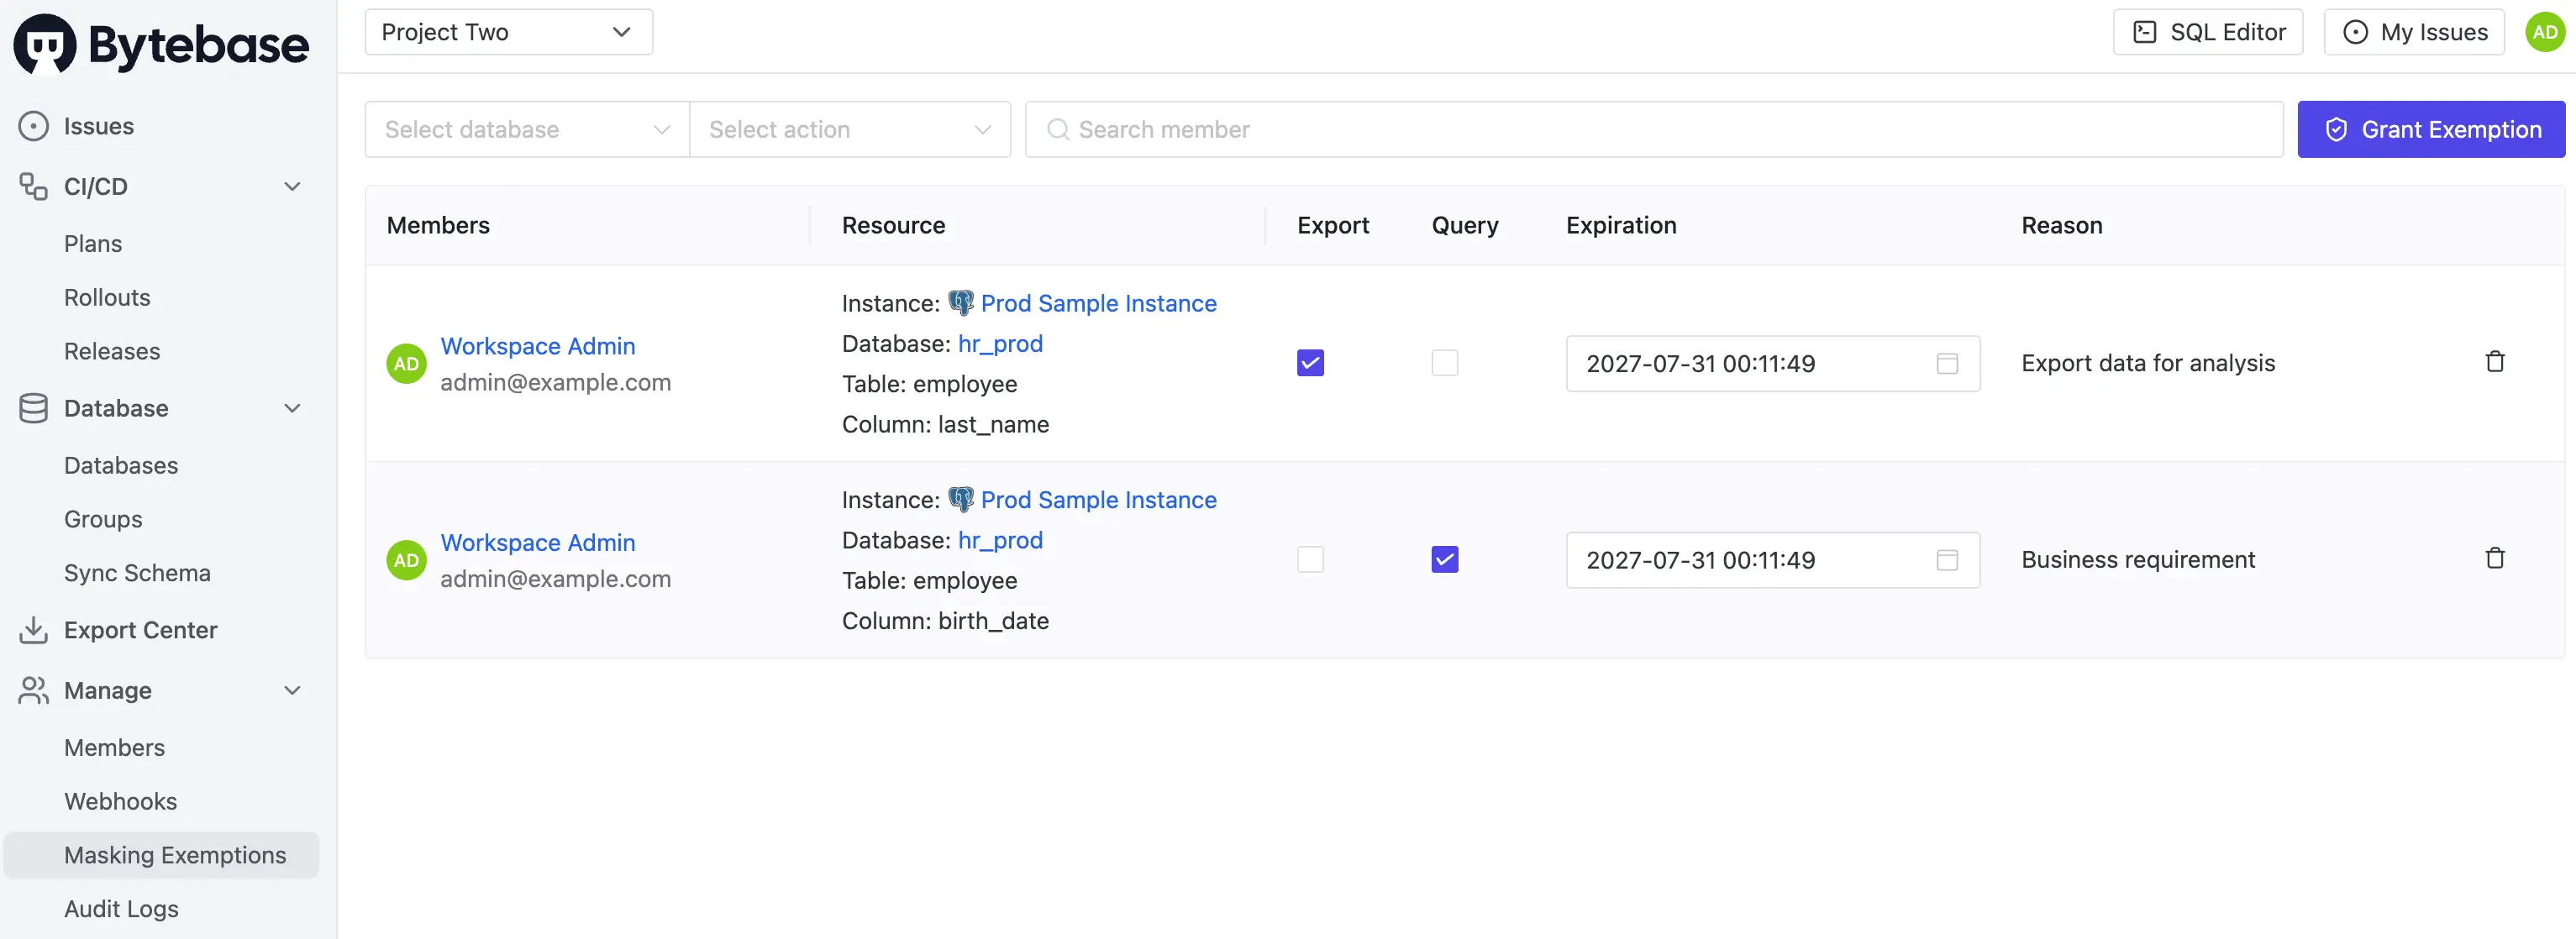Viewport: 2576px width, 939px height.
Task: Open calendar picker for last_name exemption expiration
Action: point(1946,363)
